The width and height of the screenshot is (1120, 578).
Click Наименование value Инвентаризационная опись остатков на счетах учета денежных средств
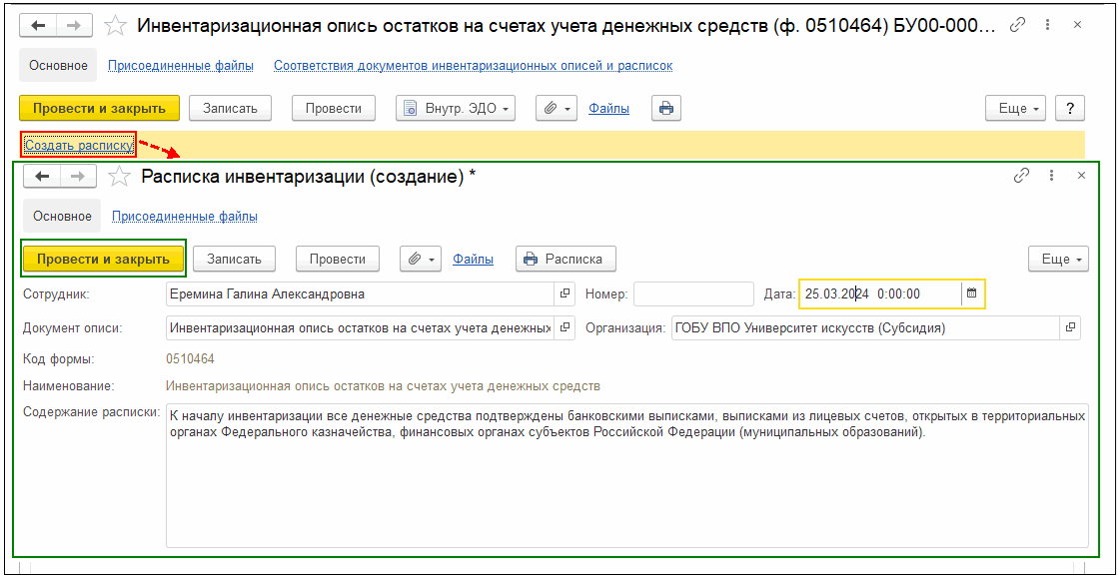[x=383, y=386]
